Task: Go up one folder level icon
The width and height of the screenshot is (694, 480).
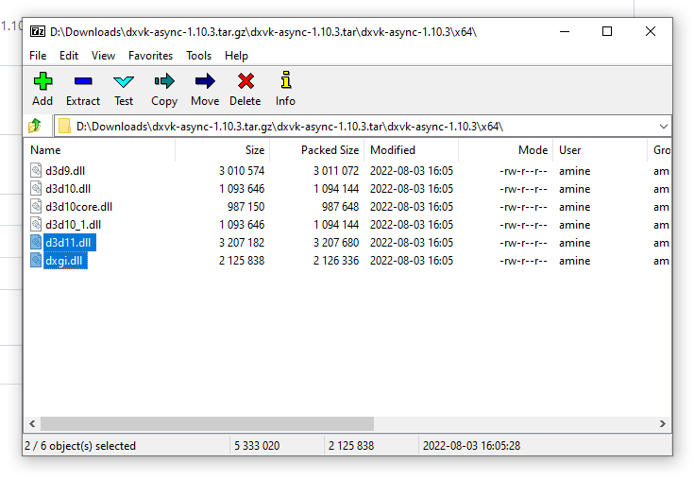Action: pos(36,126)
